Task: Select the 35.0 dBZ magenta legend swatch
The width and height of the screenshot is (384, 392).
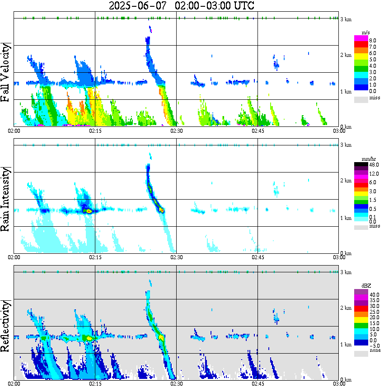Action: (361, 297)
